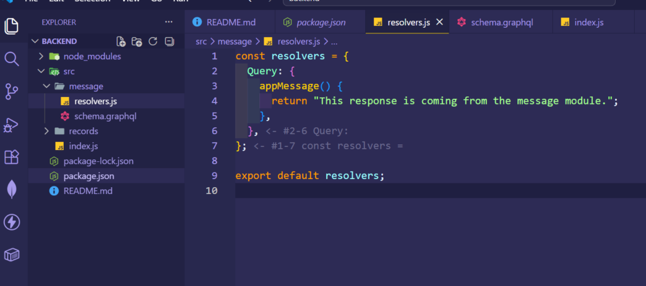
Task: Collapse the src folder
Action: 106,71
